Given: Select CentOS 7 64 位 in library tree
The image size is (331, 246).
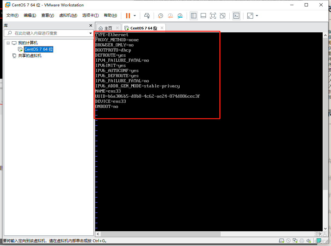Looking at the screenshot, I should [38, 49].
